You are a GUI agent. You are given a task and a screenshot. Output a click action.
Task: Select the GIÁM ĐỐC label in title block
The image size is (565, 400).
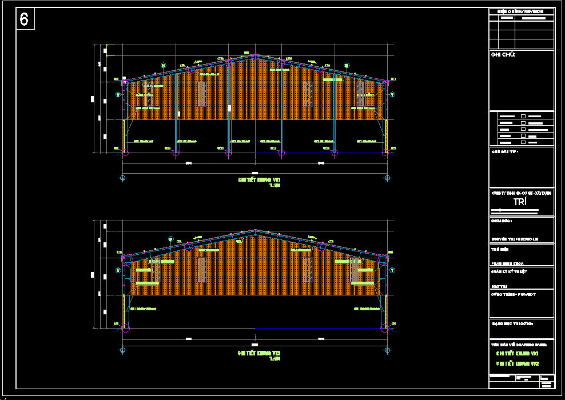tap(502, 221)
